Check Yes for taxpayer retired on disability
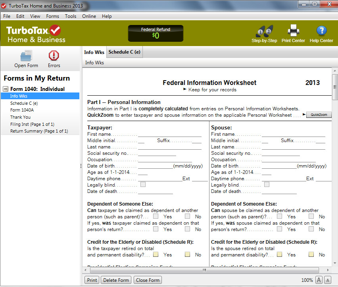 (x=156, y=254)
